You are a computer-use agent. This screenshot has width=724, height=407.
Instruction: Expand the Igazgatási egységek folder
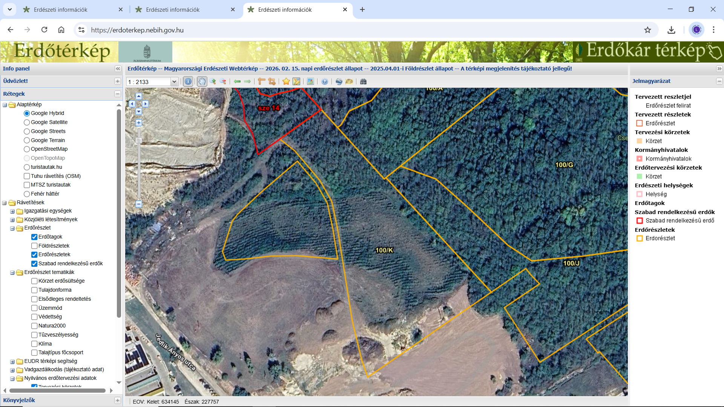[x=12, y=211]
